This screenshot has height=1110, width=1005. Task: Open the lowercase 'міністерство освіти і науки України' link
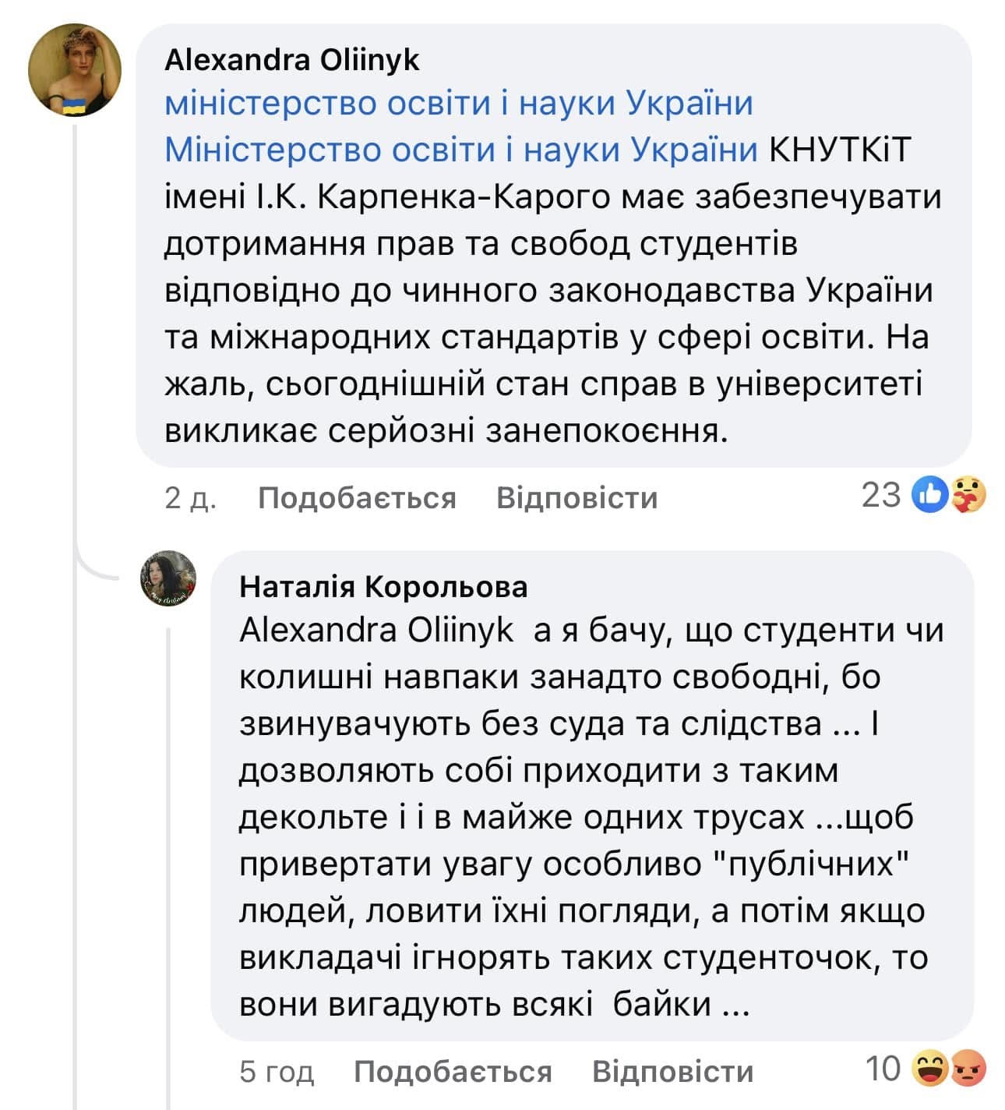click(x=459, y=104)
